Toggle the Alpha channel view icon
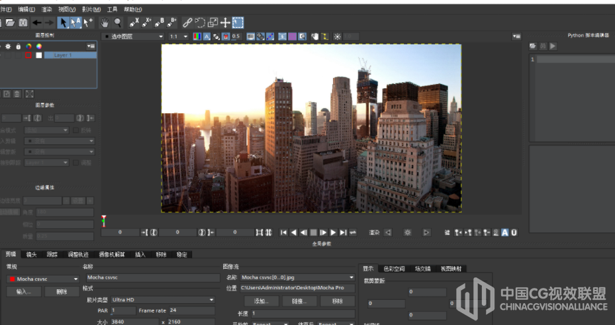The height and width of the screenshot is (325, 615). 207,36
